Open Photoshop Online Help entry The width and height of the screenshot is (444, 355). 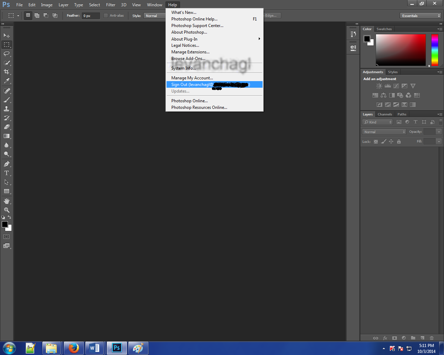point(215,19)
